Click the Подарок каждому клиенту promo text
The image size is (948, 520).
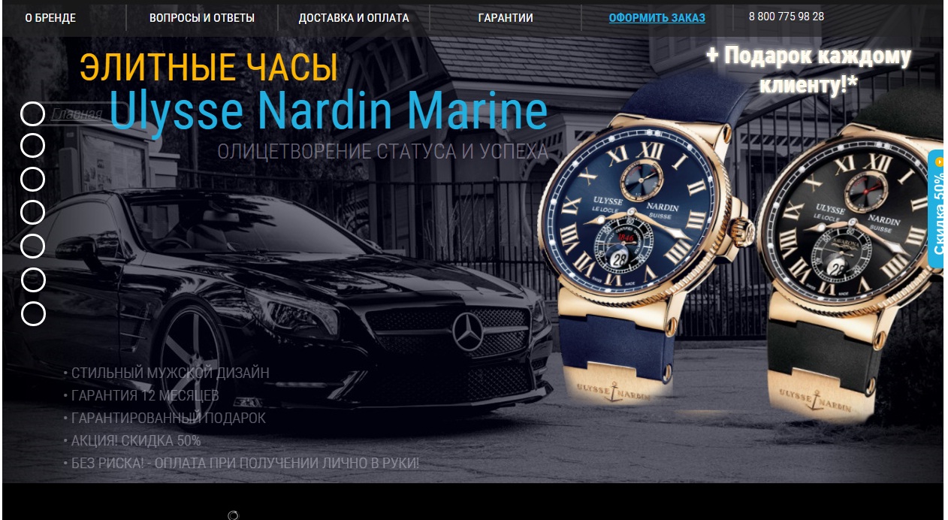(x=809, y=71)
